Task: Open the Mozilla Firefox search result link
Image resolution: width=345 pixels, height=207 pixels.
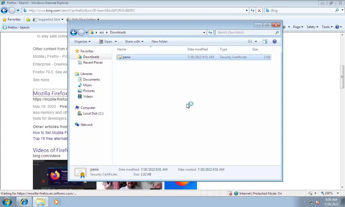Action: pos(50,93)
